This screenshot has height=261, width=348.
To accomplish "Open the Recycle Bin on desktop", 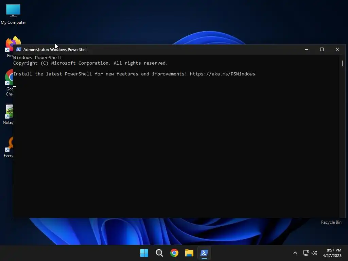I will (x=331, y=222).
